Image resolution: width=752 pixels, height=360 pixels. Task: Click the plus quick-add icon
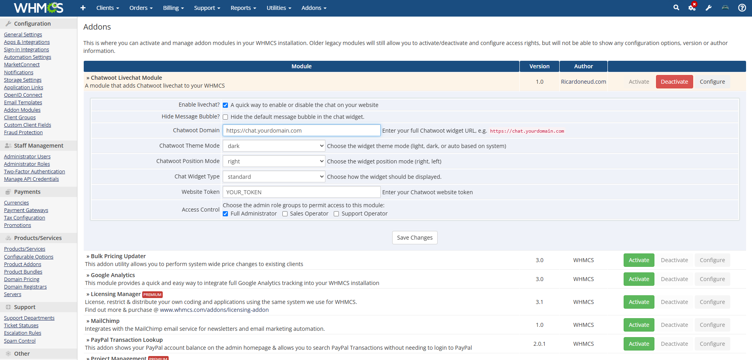83,8
